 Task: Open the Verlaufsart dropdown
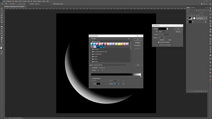pyautogui.click(x=102, y=68)
